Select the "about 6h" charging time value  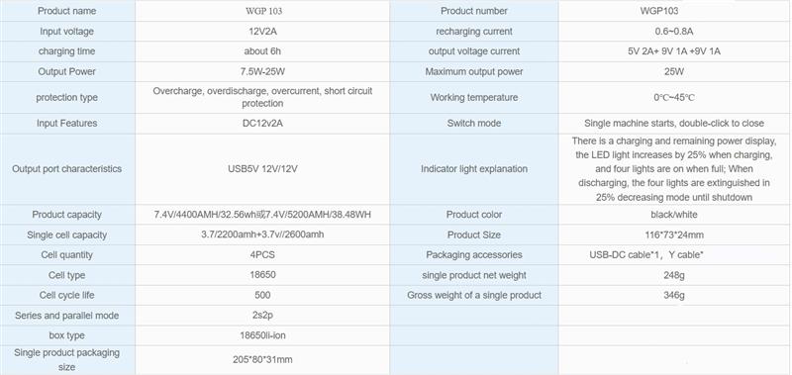[262, 51]
